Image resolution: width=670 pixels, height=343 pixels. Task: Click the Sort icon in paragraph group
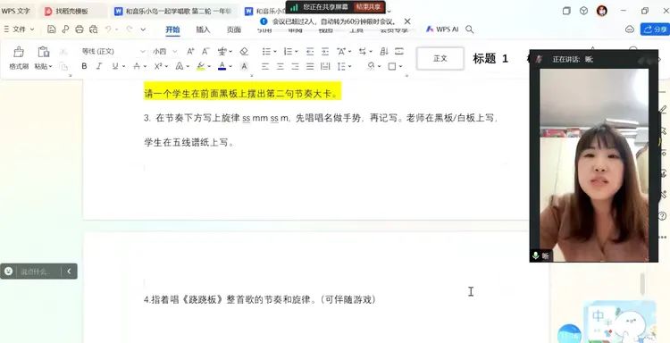(x=384, y=51)
